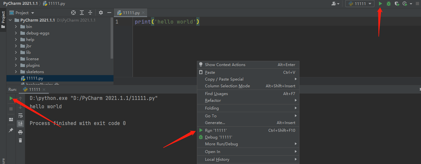The height and width of the screenshot is (164, 421).
Task: Open the Open In submenu
Action: coord(248,152)
